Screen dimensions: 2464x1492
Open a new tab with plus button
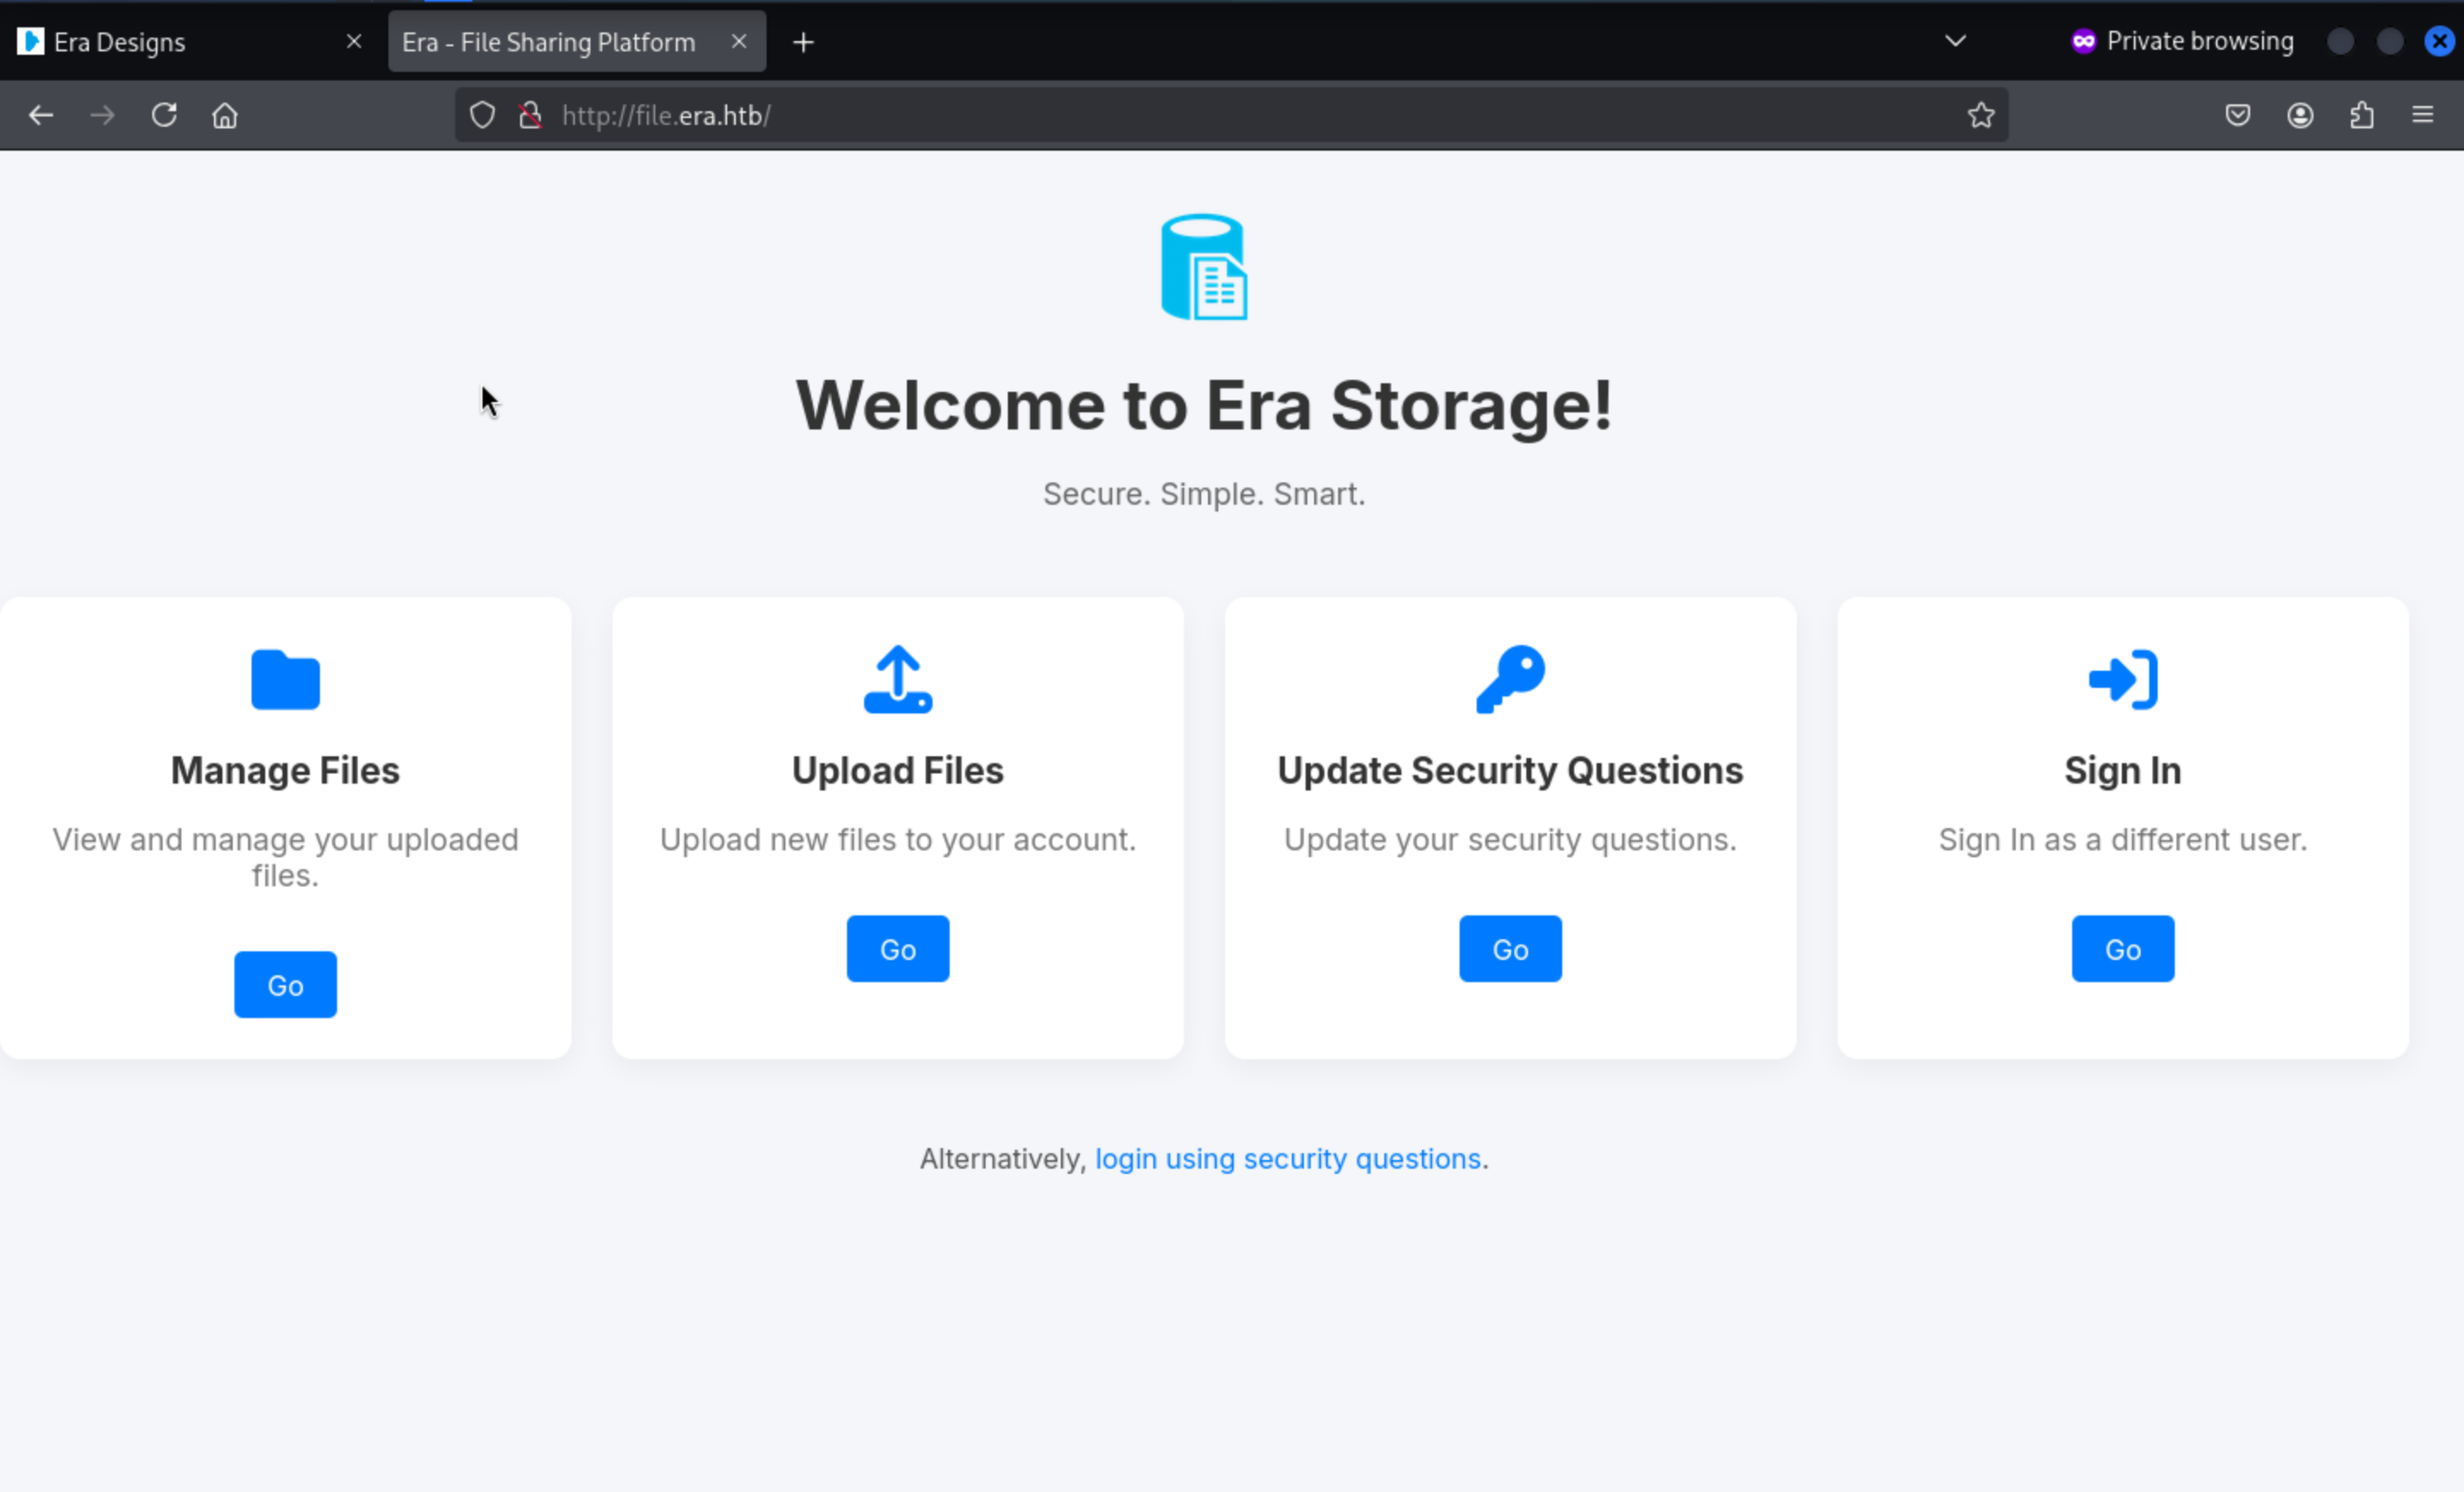tap(803, 42)
